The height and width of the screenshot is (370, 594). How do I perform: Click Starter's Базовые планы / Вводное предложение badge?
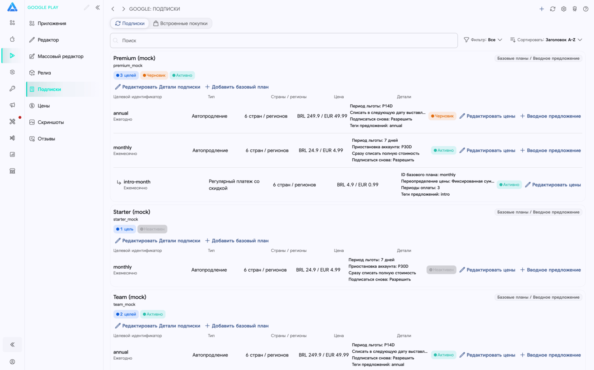coord(538,212)
